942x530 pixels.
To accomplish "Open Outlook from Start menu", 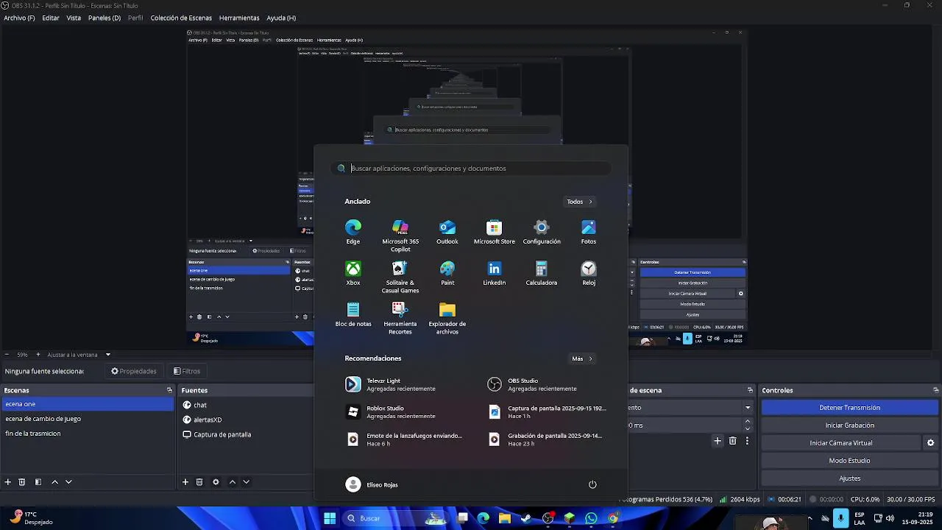I will point(447,232).
